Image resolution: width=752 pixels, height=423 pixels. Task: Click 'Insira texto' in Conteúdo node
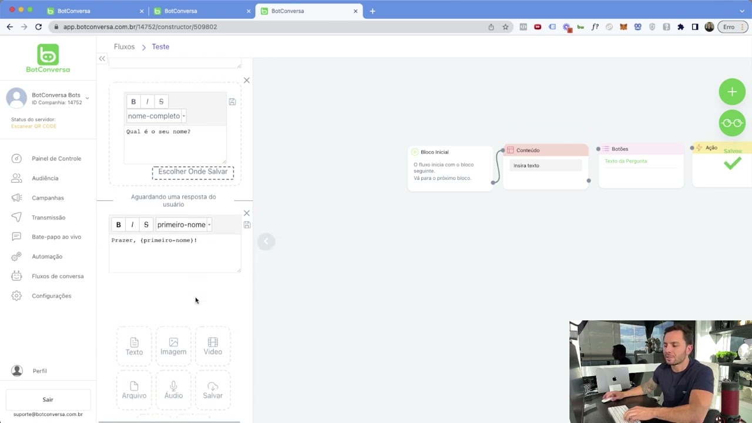coord(546,166)
